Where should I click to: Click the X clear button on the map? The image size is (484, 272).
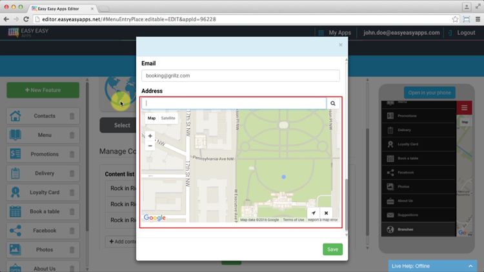pyautogui.click(x=326, y=213)
